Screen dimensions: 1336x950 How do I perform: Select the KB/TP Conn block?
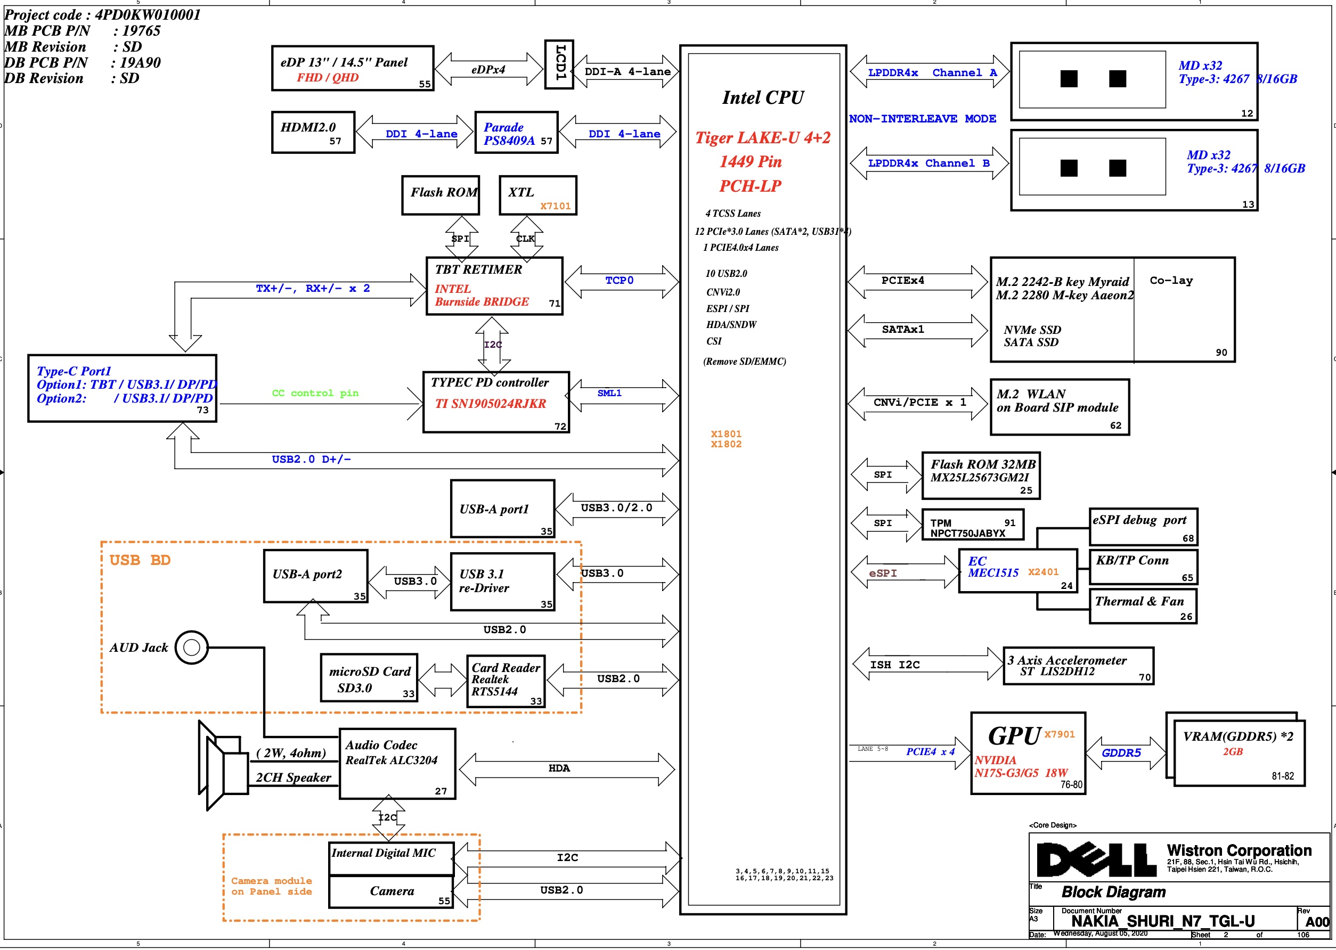click(x=1143, y=566)
